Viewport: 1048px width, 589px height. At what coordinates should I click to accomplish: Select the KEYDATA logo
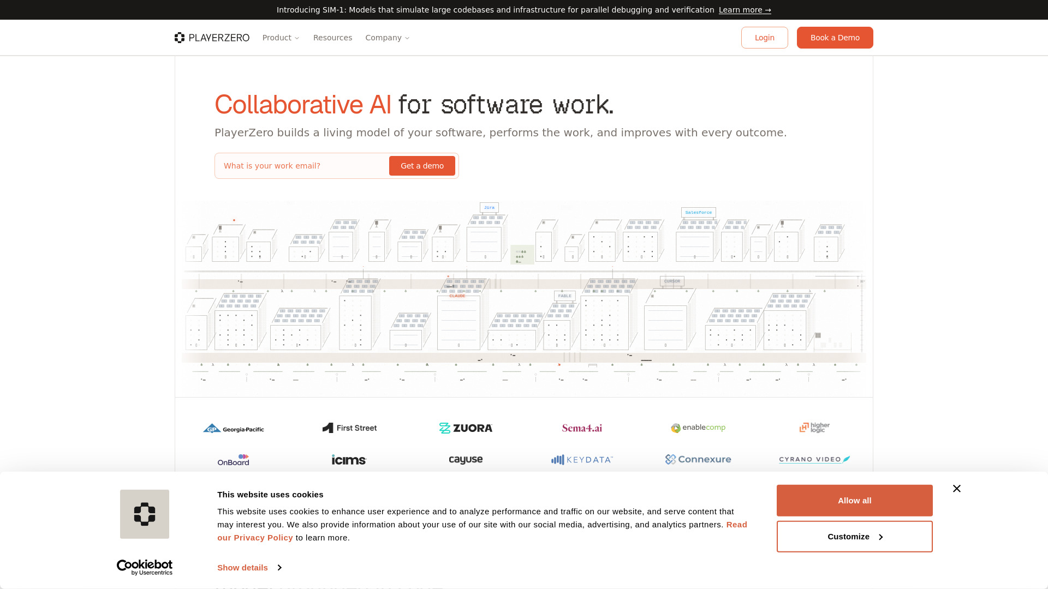pos(582,460)
